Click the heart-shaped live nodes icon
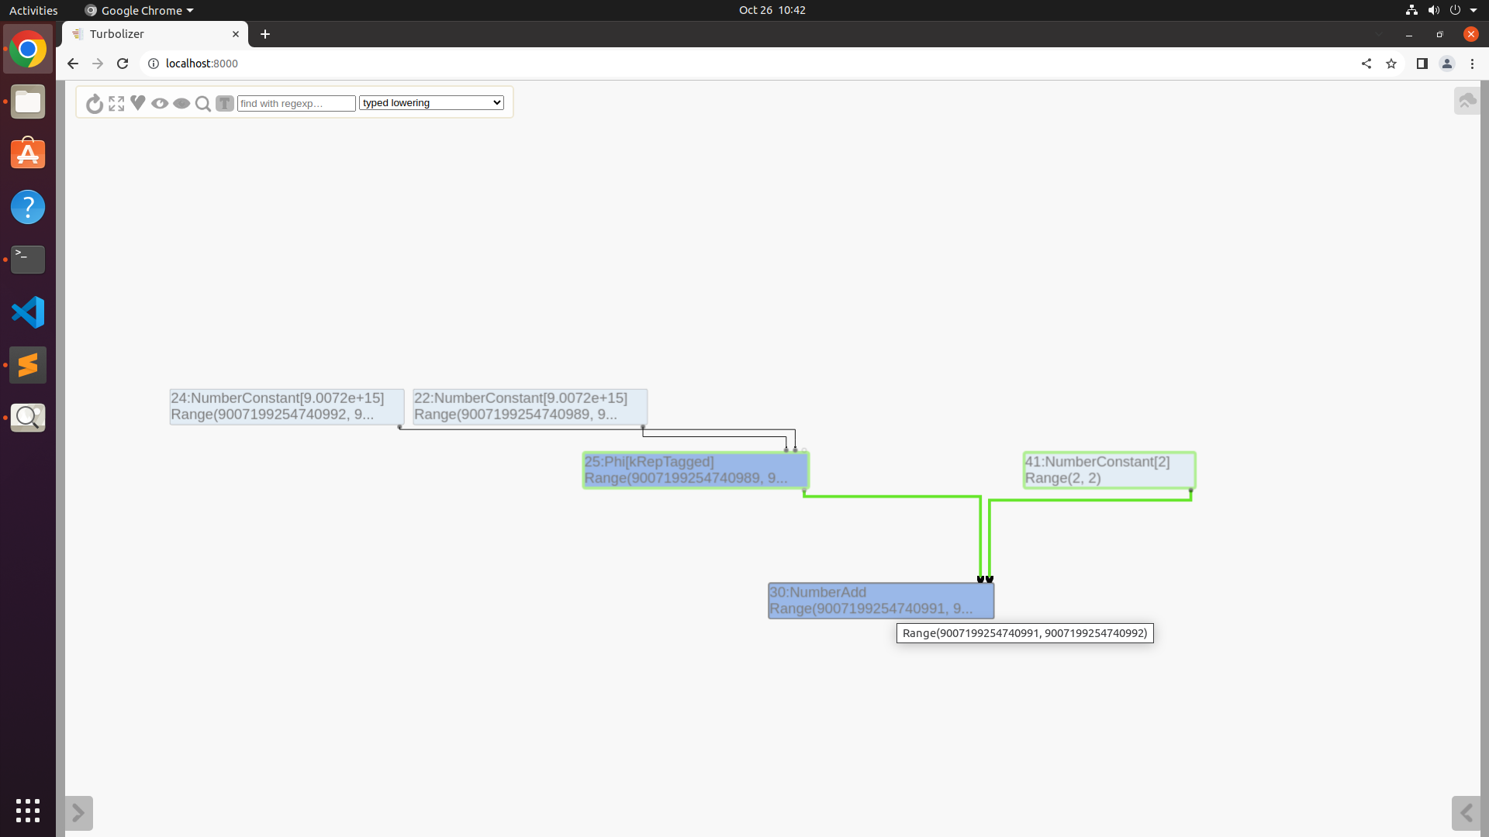1489x837 pixels. [138, 102]
